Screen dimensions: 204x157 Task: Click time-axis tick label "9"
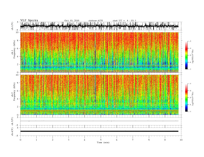[x=165, y=140]
